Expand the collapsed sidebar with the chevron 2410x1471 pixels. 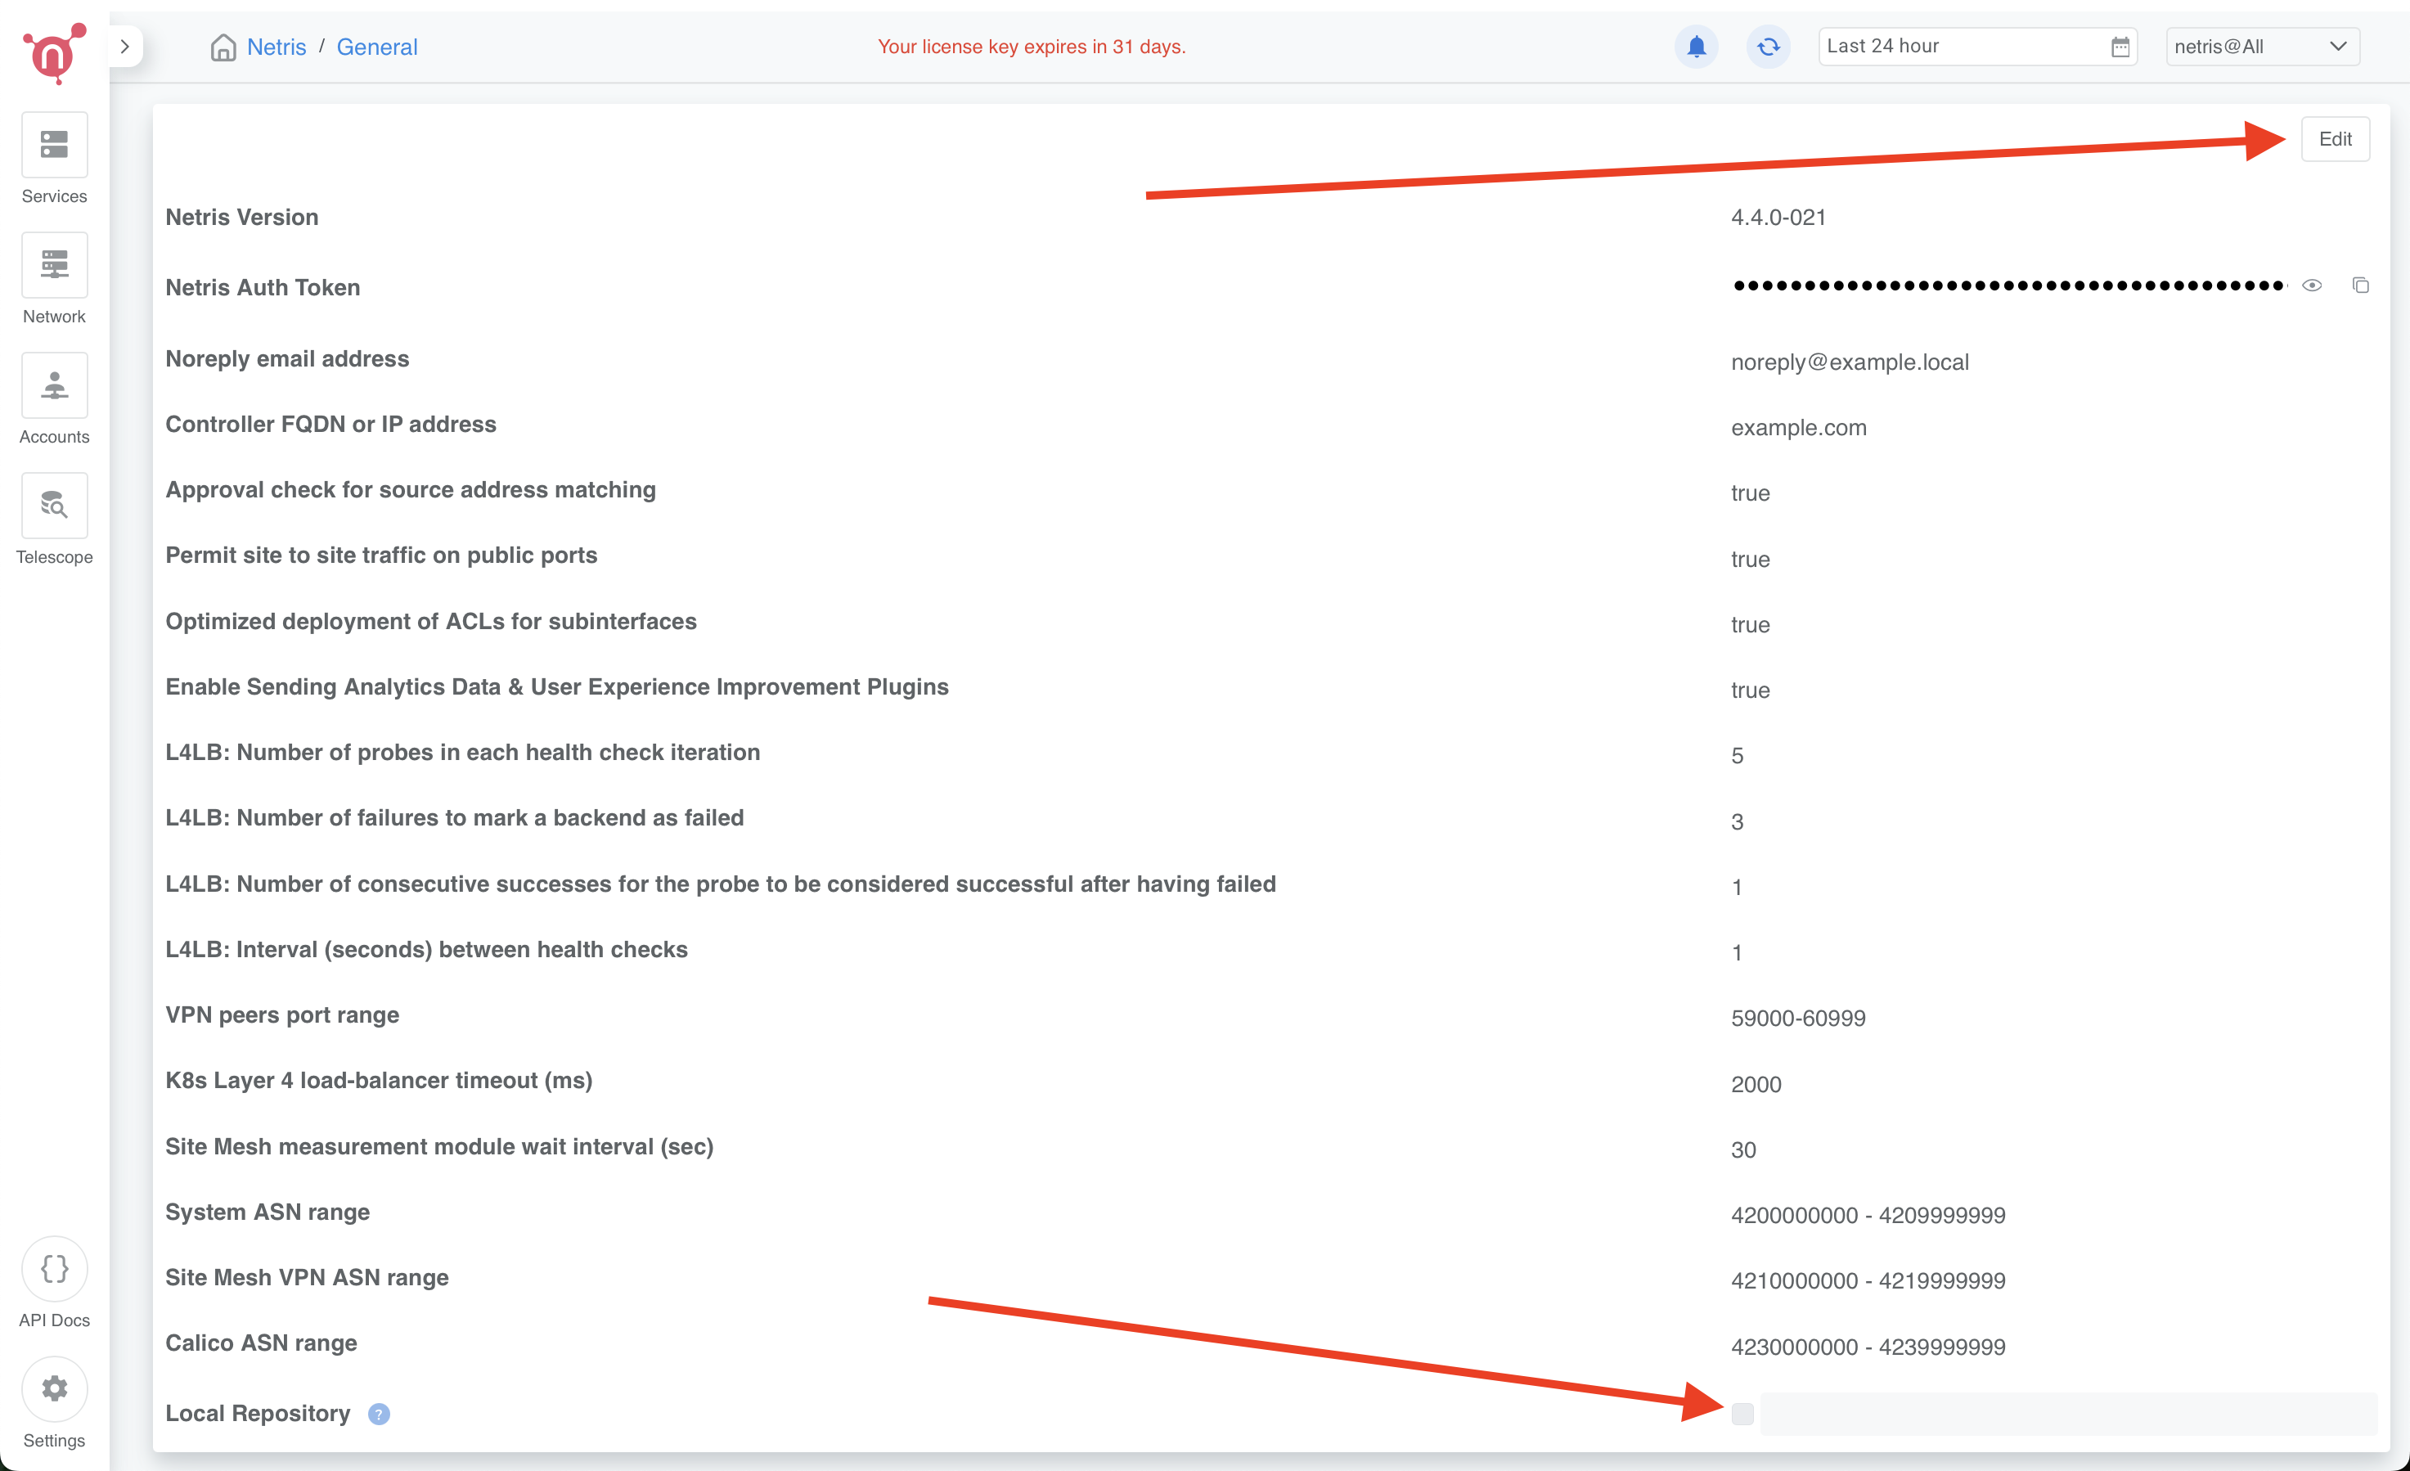point(125,46)
